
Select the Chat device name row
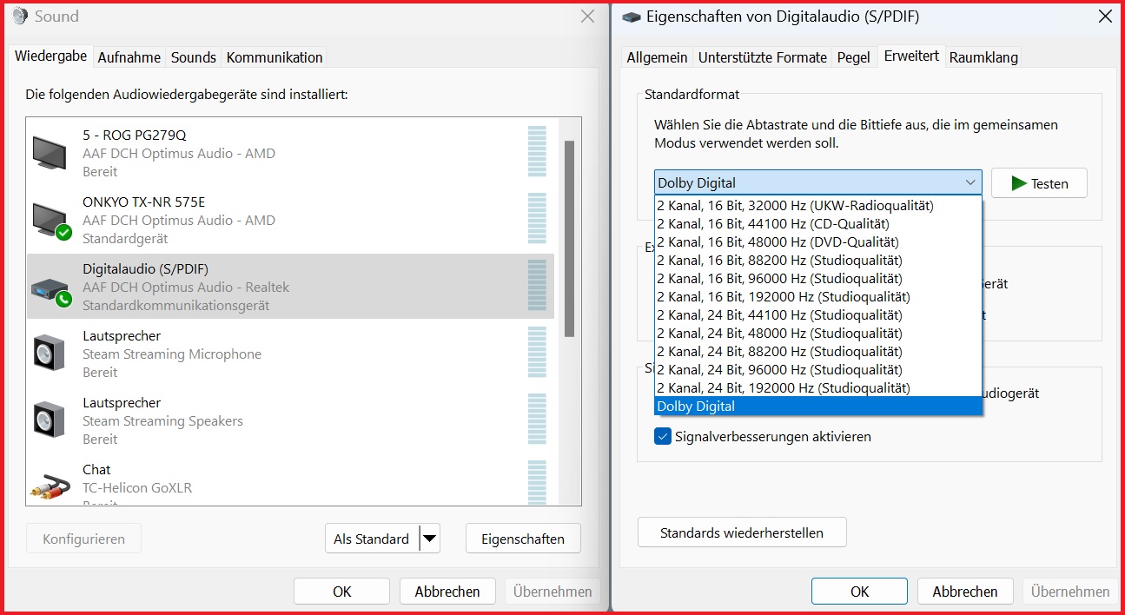[x=96, y=469]
